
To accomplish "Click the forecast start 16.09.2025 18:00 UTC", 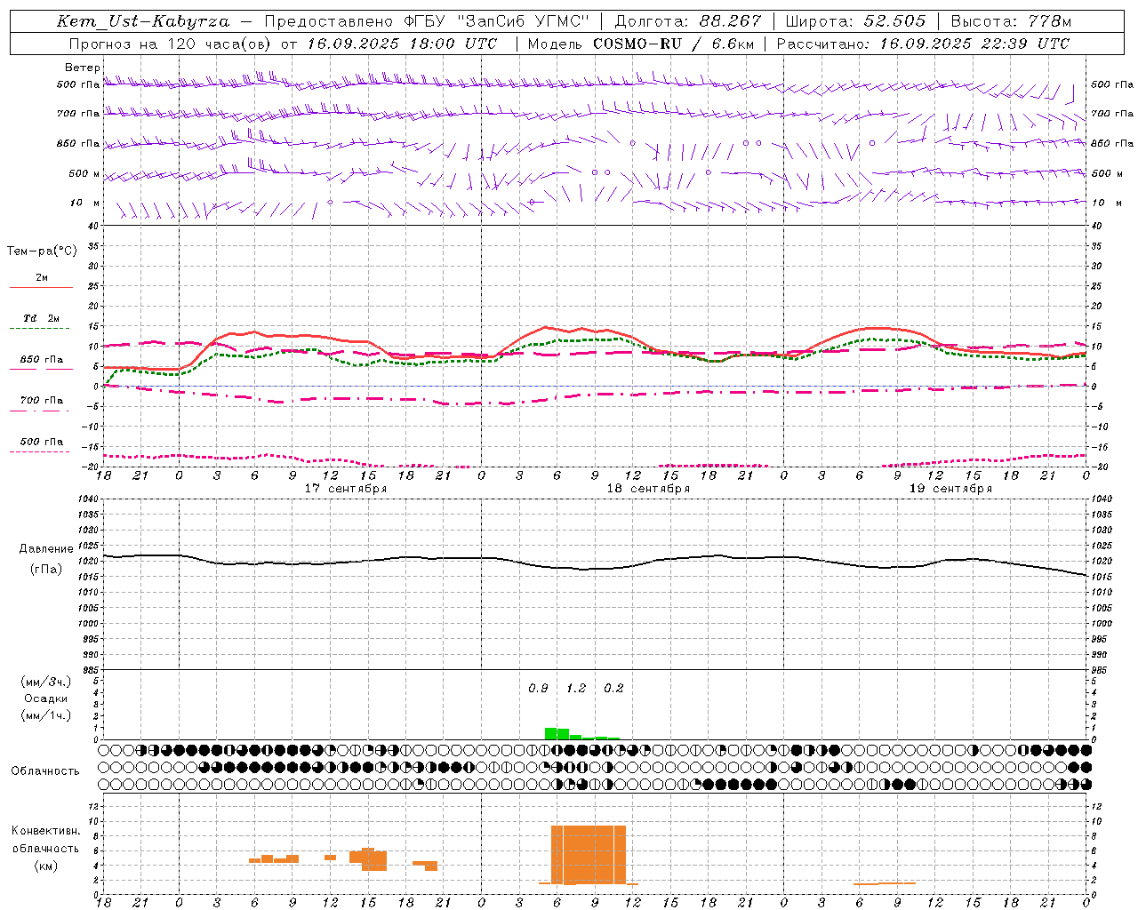I will pos(402,44).
